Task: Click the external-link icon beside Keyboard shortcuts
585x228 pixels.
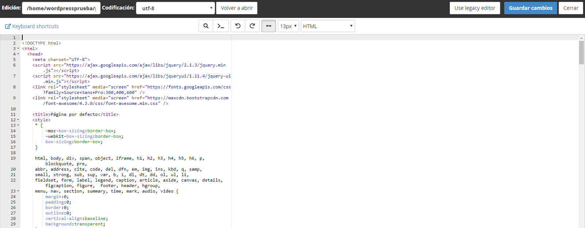Action: coord(8,26)
